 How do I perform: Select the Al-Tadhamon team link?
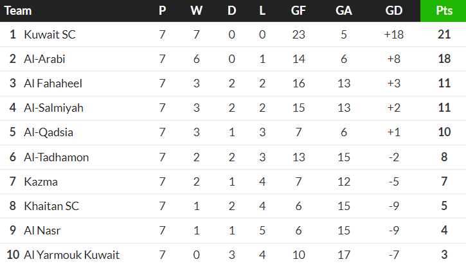[56, 157]
